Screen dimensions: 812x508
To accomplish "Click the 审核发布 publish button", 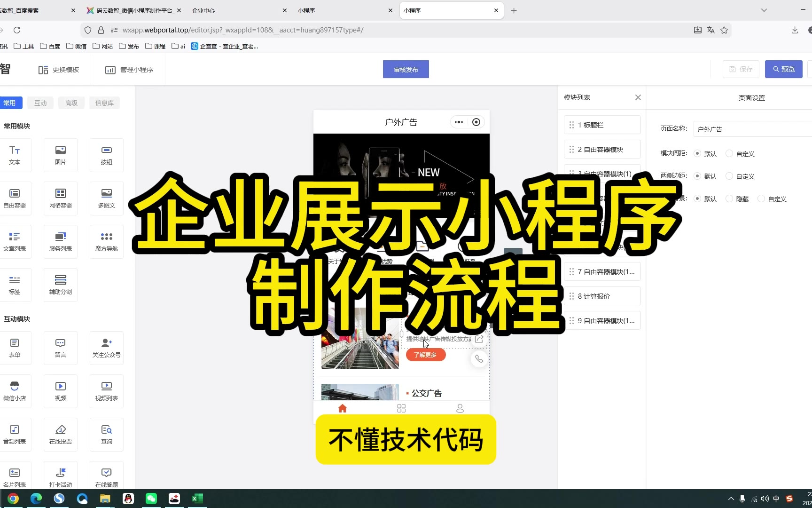I will coord(406,69).
